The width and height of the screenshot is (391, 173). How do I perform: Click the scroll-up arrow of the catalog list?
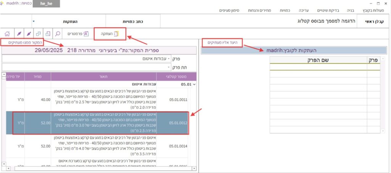point(4,75)
